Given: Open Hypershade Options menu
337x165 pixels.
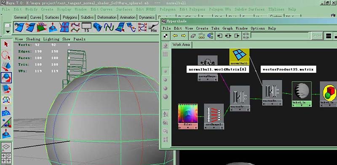Looking at the screenshot, I should point(258,28).
